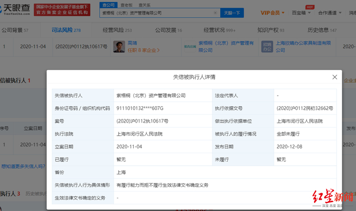Click case number (2020)沪0112执10617号 in top table row
This screenshot has height=211, width=356.
point(81,46)
